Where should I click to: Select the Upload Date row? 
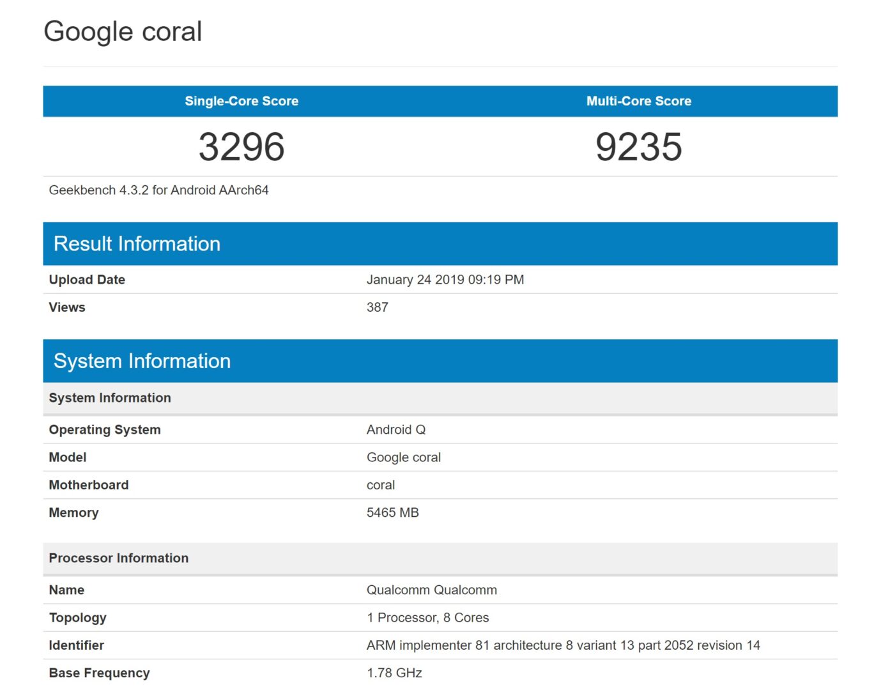(87, 279)
